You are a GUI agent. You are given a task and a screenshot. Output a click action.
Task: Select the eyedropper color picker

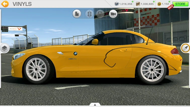pos(185,48)
